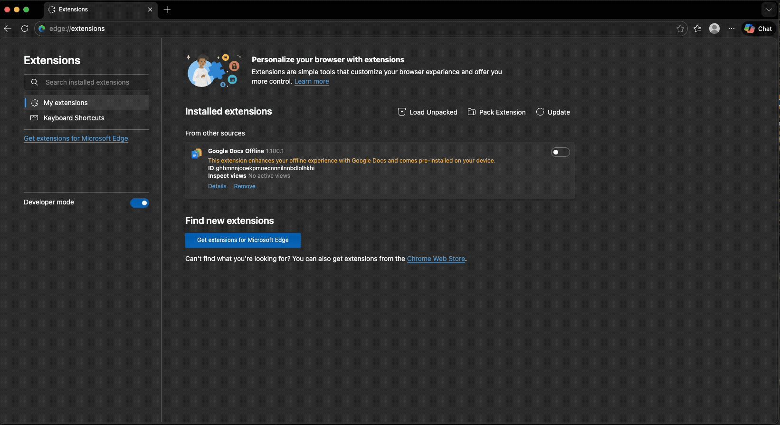
Task: Click the extension version 1.100.1
Action: click(275, 151)
